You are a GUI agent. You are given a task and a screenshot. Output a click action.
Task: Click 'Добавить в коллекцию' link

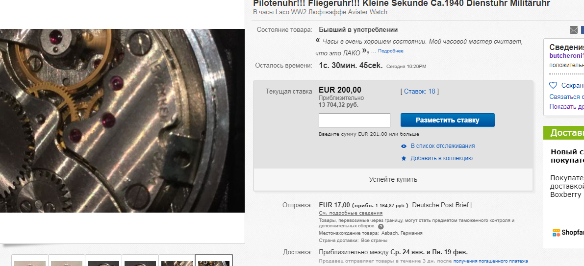441,158
